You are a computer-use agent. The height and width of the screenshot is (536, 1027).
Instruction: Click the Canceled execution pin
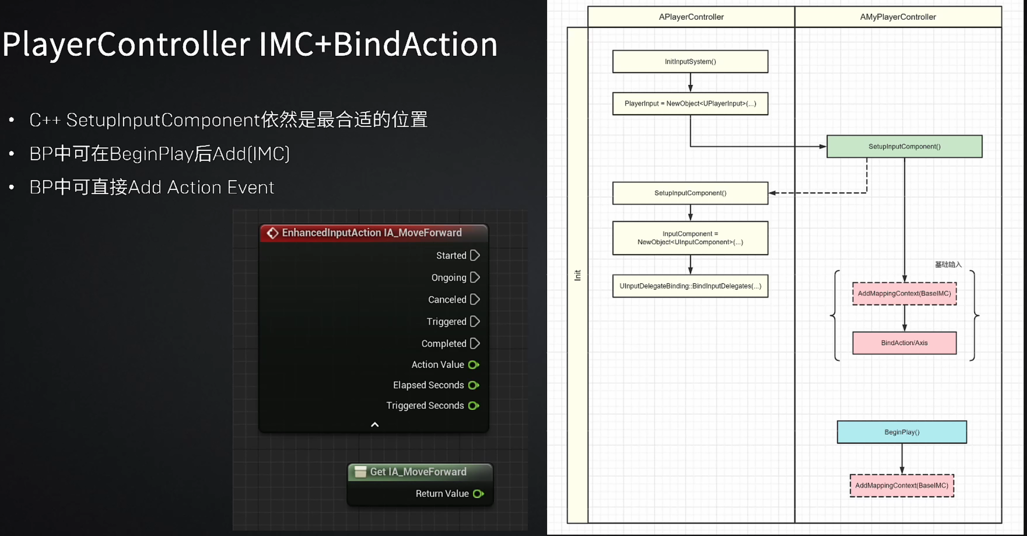[475, 300]
